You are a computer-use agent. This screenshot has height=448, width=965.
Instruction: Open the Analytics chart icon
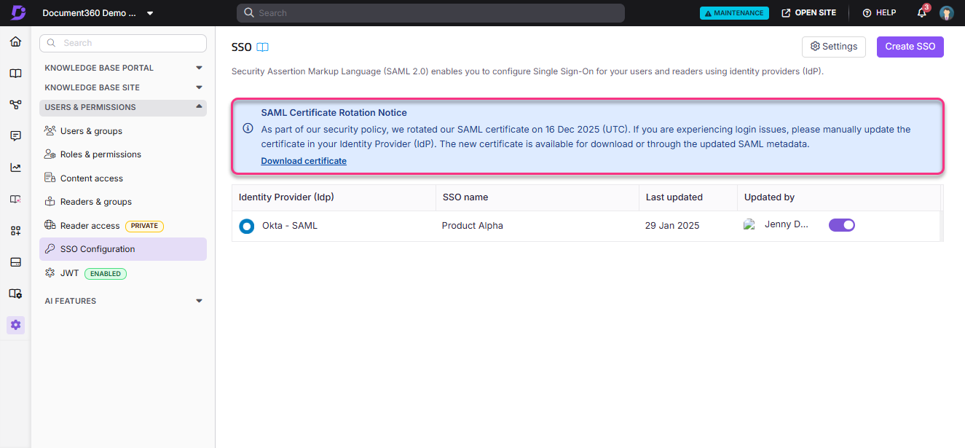pyautogui.click(x=15, y=167)
